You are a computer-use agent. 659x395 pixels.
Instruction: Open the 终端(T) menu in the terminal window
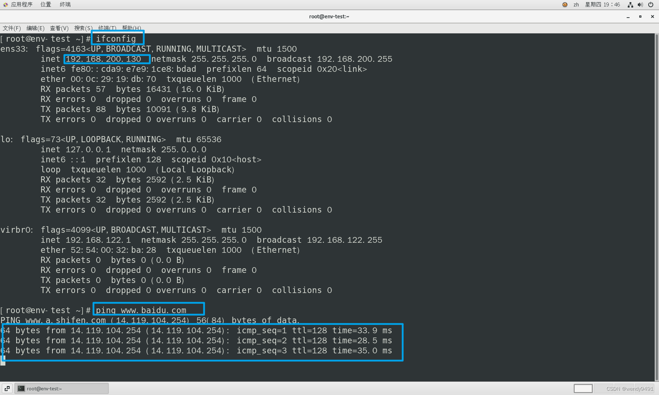point(107,28)
